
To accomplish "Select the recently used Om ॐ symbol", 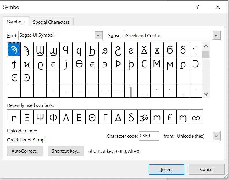I will (144, 117).
